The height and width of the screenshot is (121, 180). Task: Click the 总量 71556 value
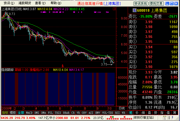click(x=147, y=87)
